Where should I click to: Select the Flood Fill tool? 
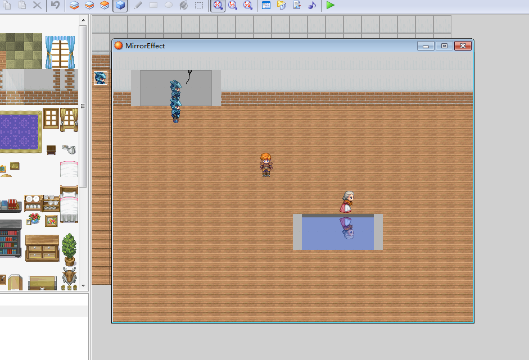coord(183,5)
